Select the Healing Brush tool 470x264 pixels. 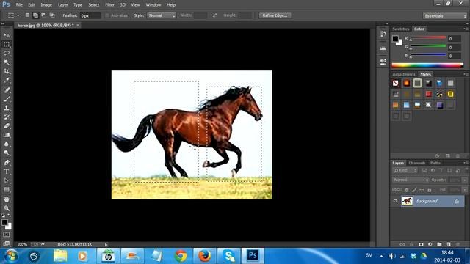tap(7, 89)
